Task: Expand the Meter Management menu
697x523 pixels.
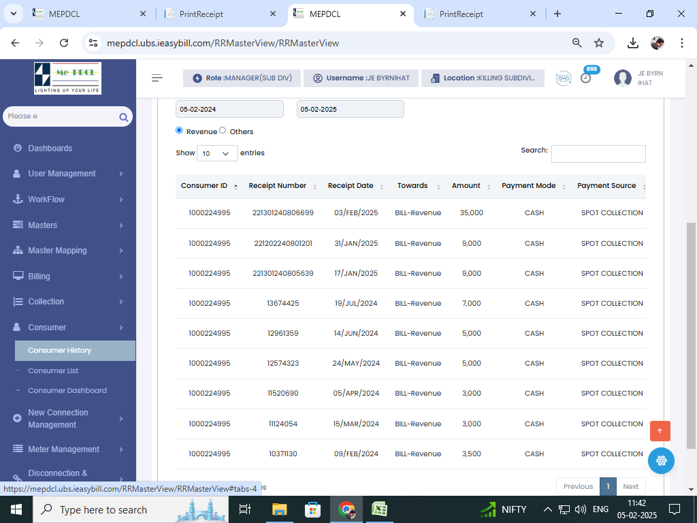Action: [x=67, y=449]
